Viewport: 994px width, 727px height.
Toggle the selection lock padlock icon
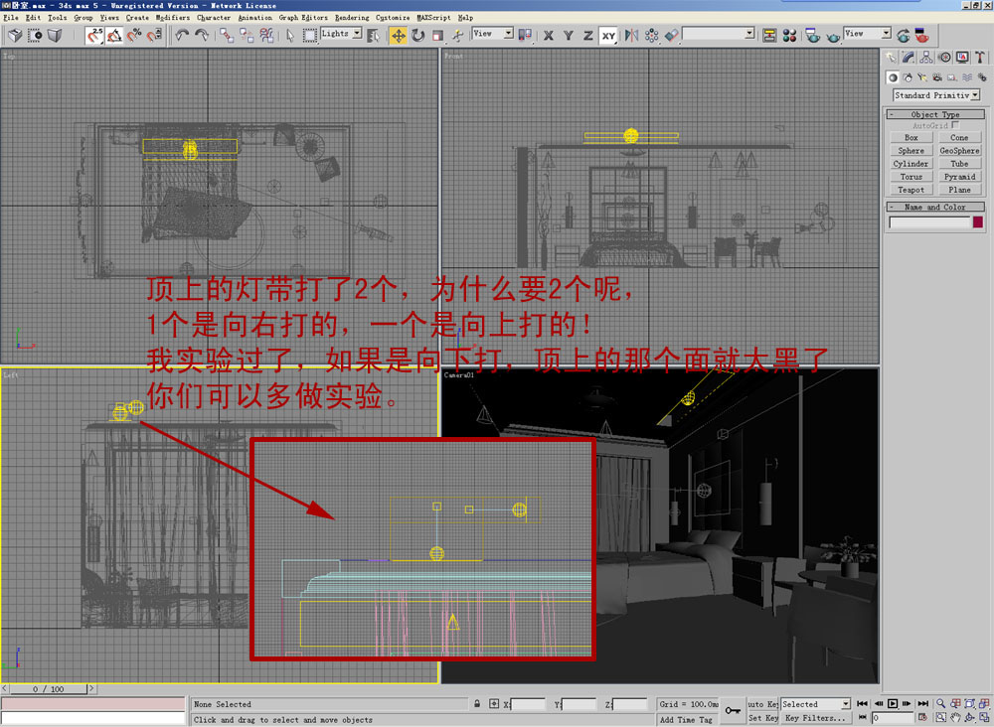[477, 703]
